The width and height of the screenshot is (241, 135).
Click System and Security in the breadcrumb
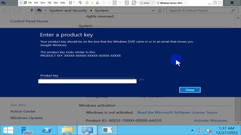[x=68, y=10]
